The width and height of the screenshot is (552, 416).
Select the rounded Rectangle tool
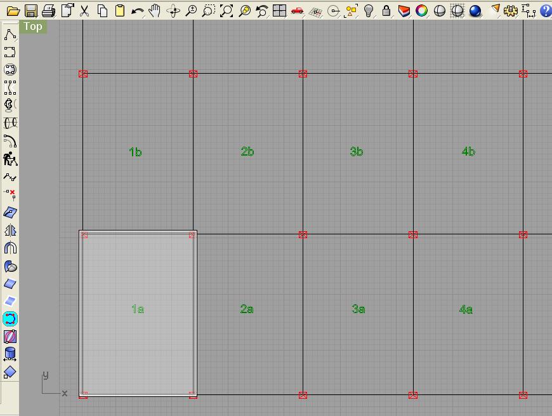[10, 52]
